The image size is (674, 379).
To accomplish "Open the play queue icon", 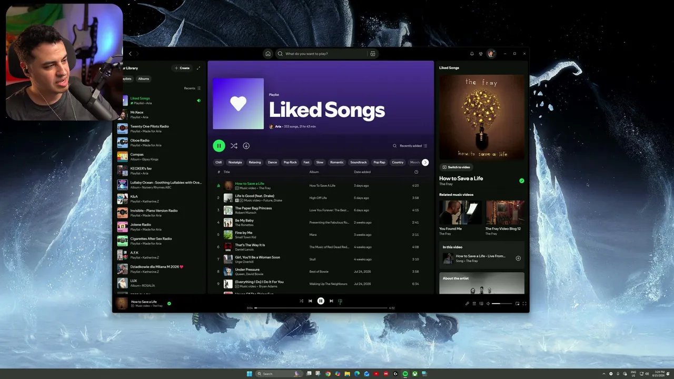I will (x=474, y=304).
